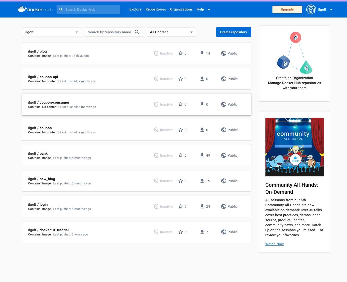
Task: Click the download icon on coupon-api row
Action: [202, 79]
